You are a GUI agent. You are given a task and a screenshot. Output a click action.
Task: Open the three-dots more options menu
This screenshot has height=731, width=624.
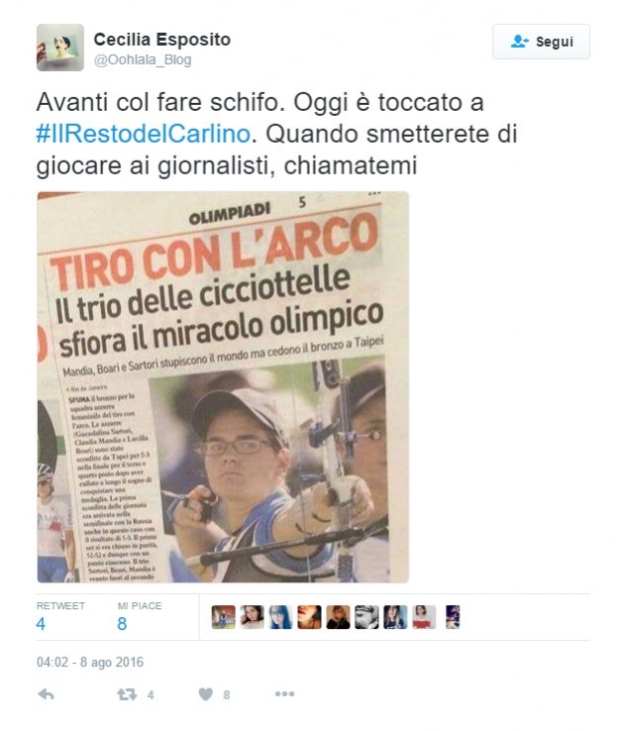coord(284,693)
